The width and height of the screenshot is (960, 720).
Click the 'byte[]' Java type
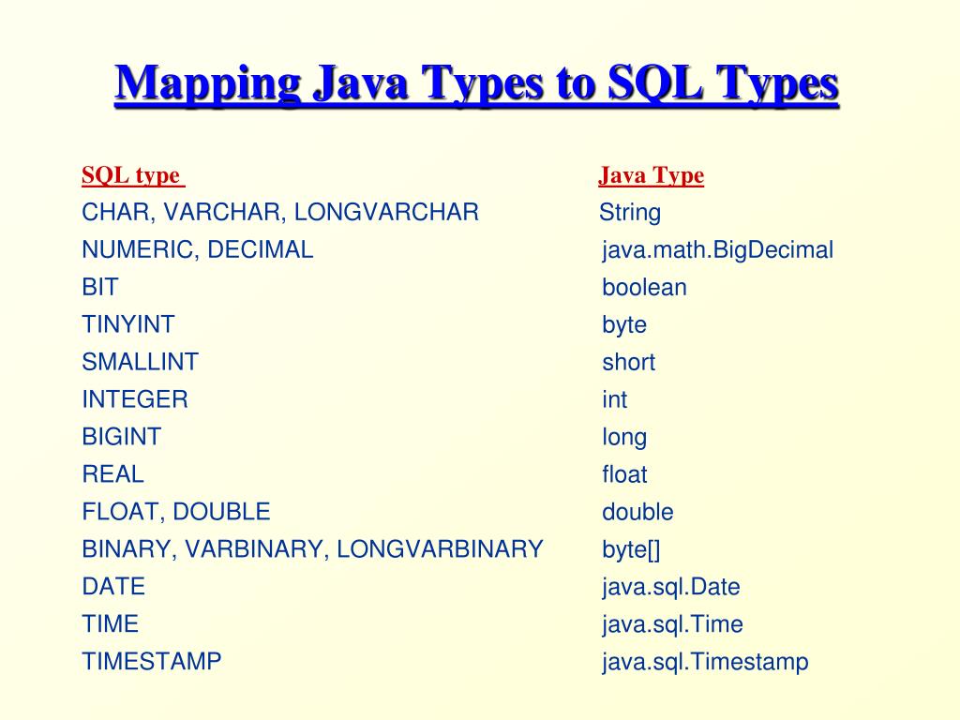pyautogui.click(x=631, y=549)
